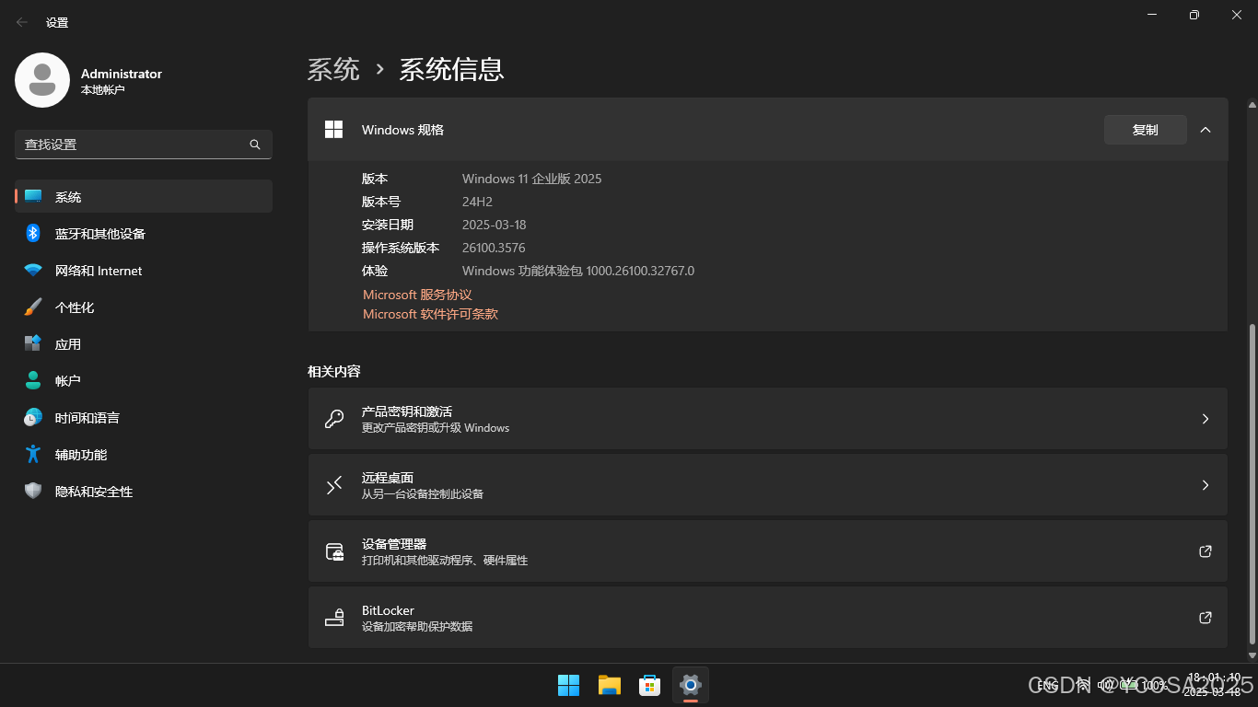Open BitLocker row
Viewport: 1258px width, 707px height.
[x=767, y=618]
